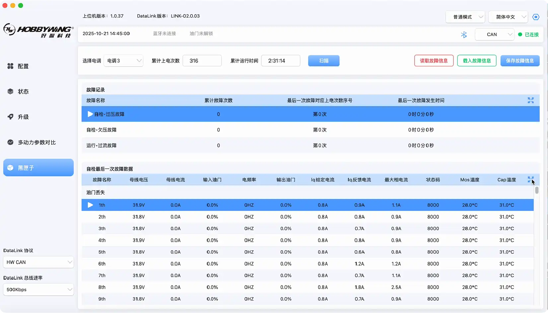Click the Hobbywing logo
Viewport: 548px width, 313px height.
(38, 31)
